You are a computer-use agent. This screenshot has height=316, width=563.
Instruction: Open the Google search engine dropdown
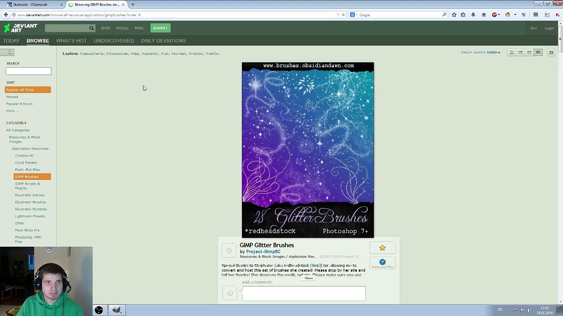point(353,15)
